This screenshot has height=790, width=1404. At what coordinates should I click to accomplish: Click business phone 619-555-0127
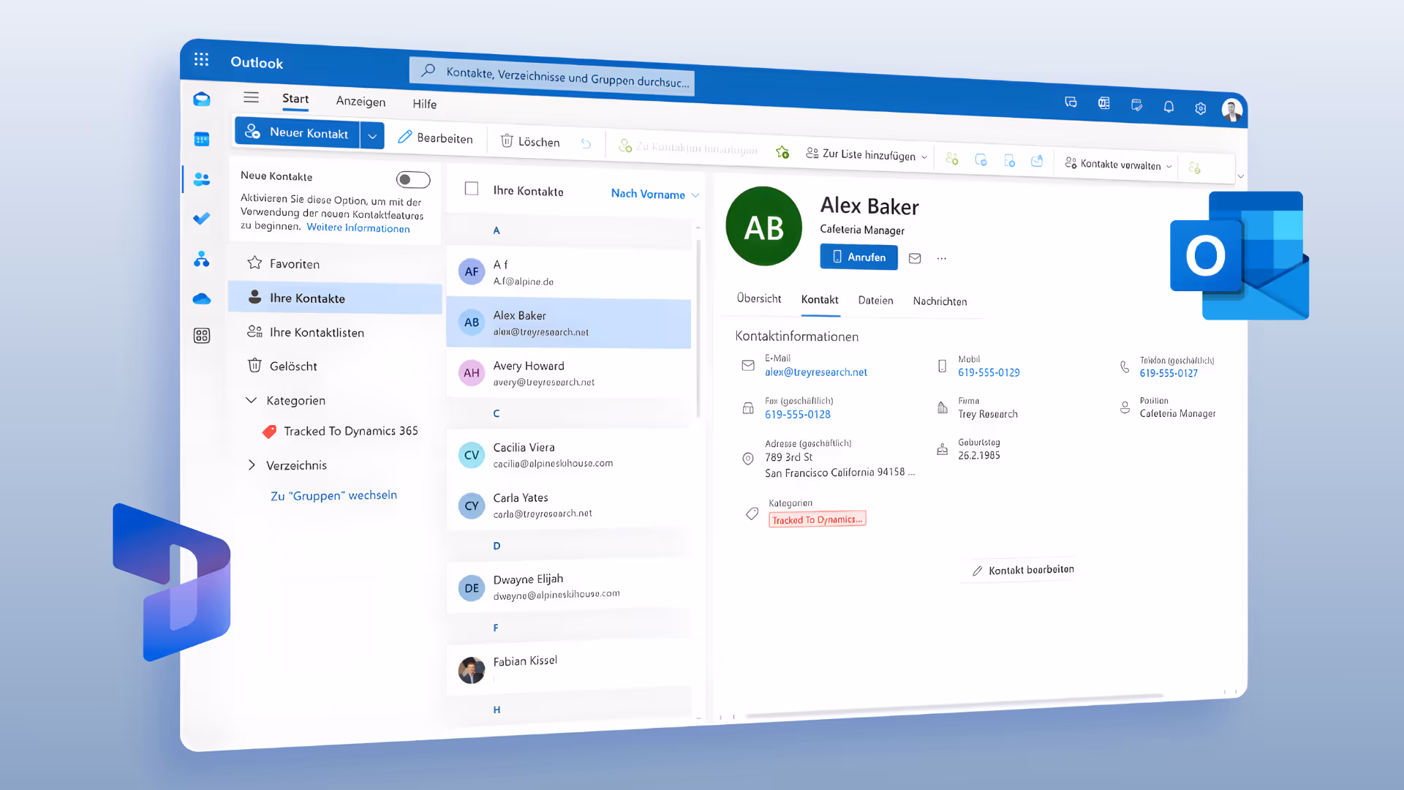pos(1169,373)
